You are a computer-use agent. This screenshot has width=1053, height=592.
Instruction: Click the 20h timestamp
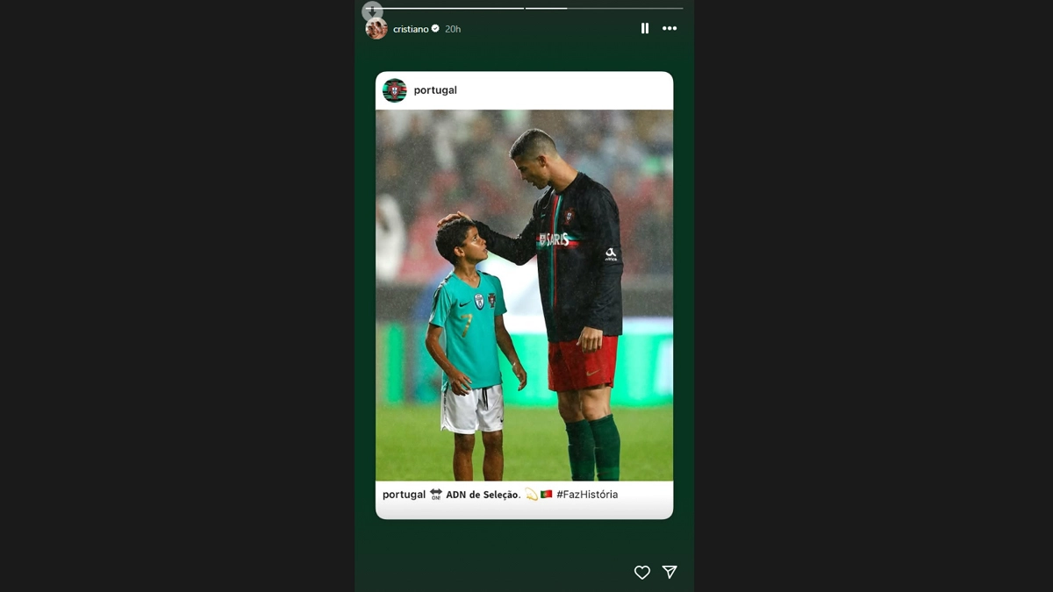point(453,29)
